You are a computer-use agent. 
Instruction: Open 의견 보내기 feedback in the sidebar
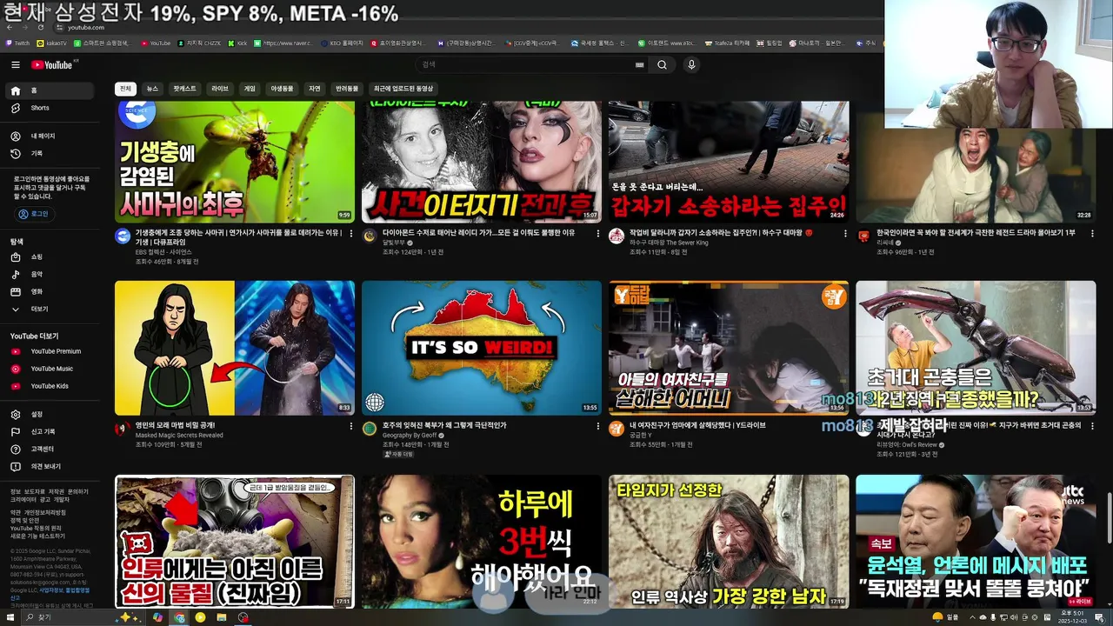50,467
